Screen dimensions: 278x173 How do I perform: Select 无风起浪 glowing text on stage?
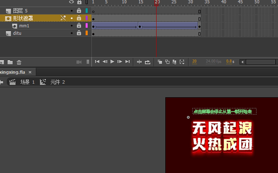(x=222, y=128)
